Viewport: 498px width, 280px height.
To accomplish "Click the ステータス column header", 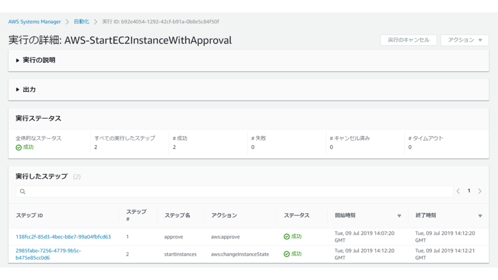I will tap(296, 215).
